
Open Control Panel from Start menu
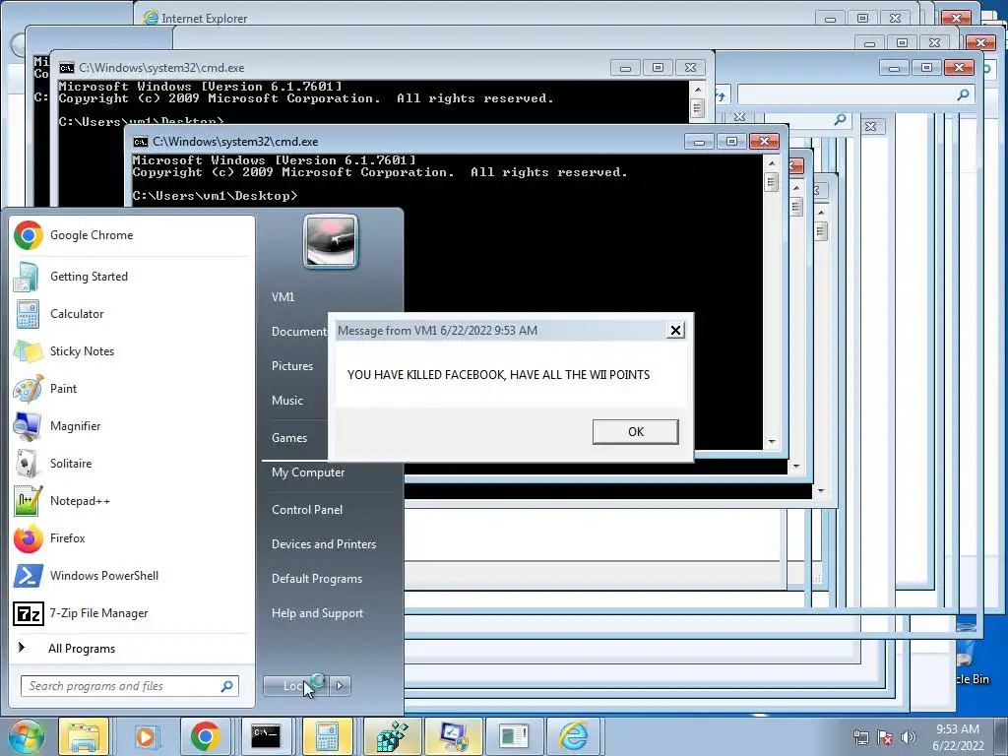(307, 510)
